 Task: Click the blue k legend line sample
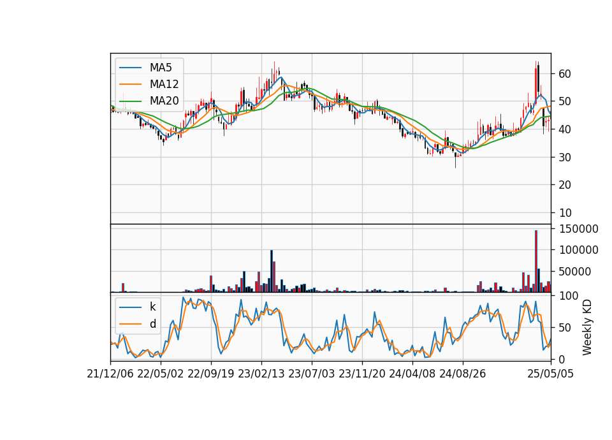click(x=130, y=307)
